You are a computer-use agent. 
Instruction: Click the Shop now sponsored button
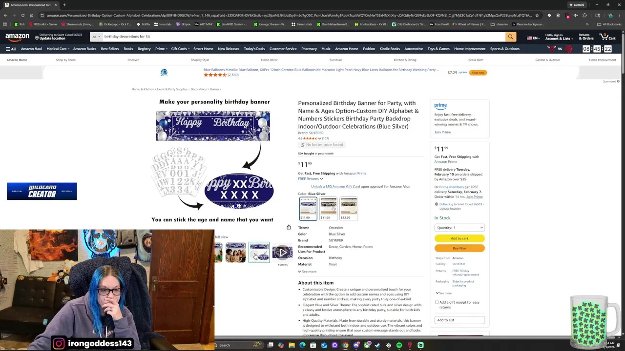478,73
